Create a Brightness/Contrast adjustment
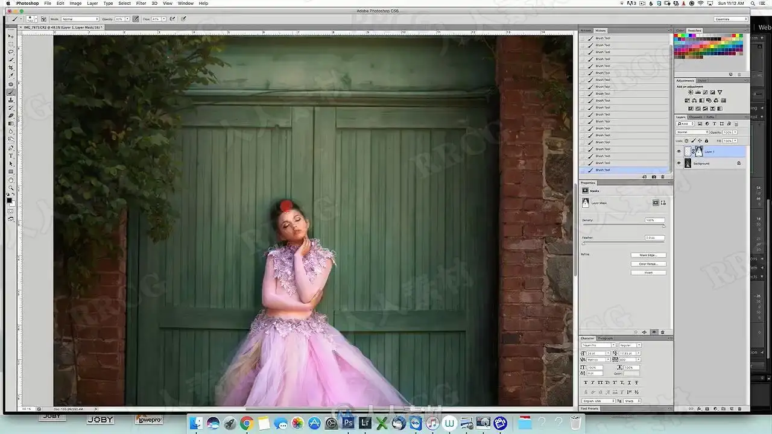Viewport: 772px width, 434px height. point(691,92)
